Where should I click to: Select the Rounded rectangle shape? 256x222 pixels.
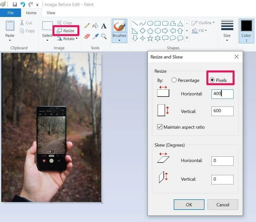165,23
